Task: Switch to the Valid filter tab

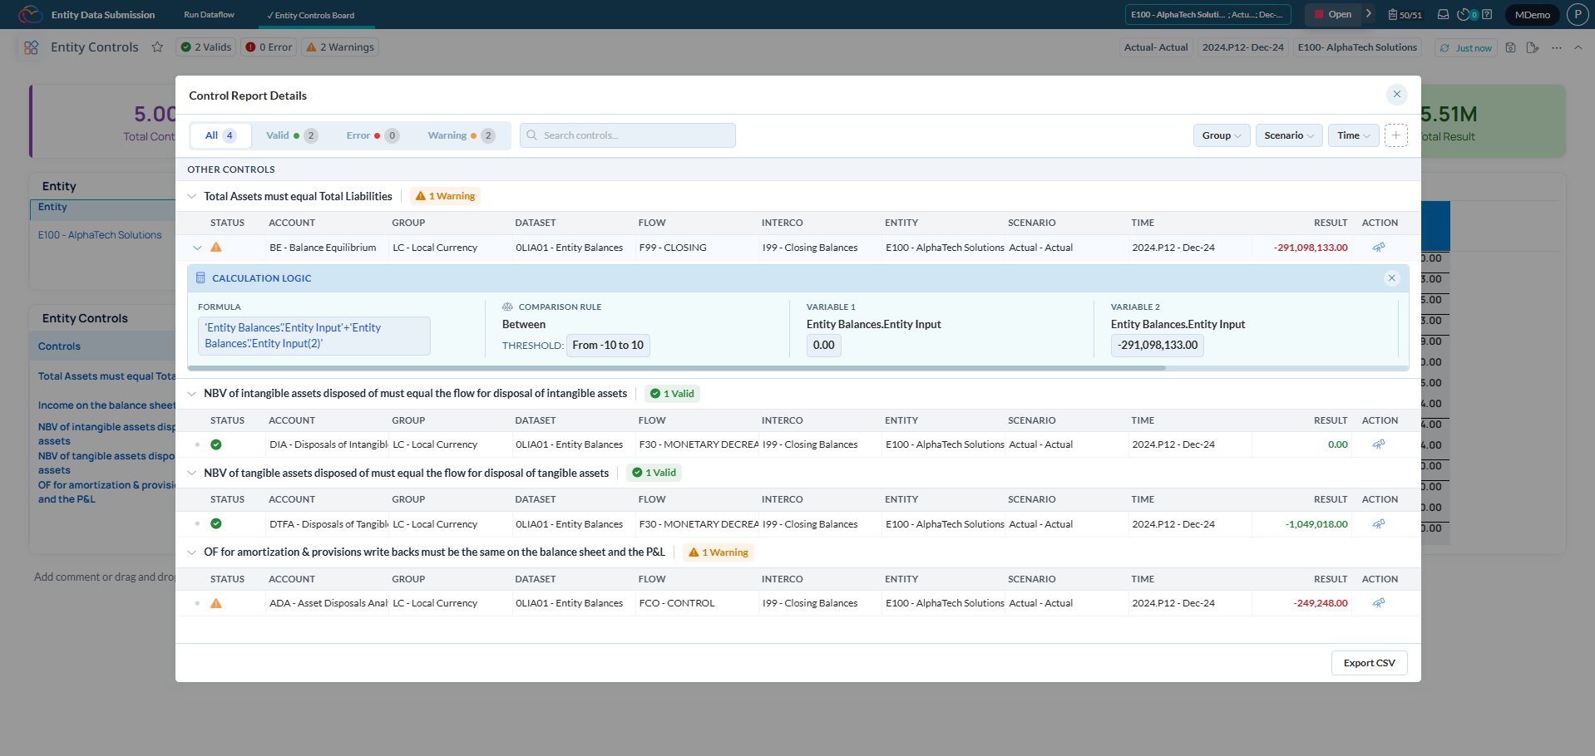Action: pos(291,135)
